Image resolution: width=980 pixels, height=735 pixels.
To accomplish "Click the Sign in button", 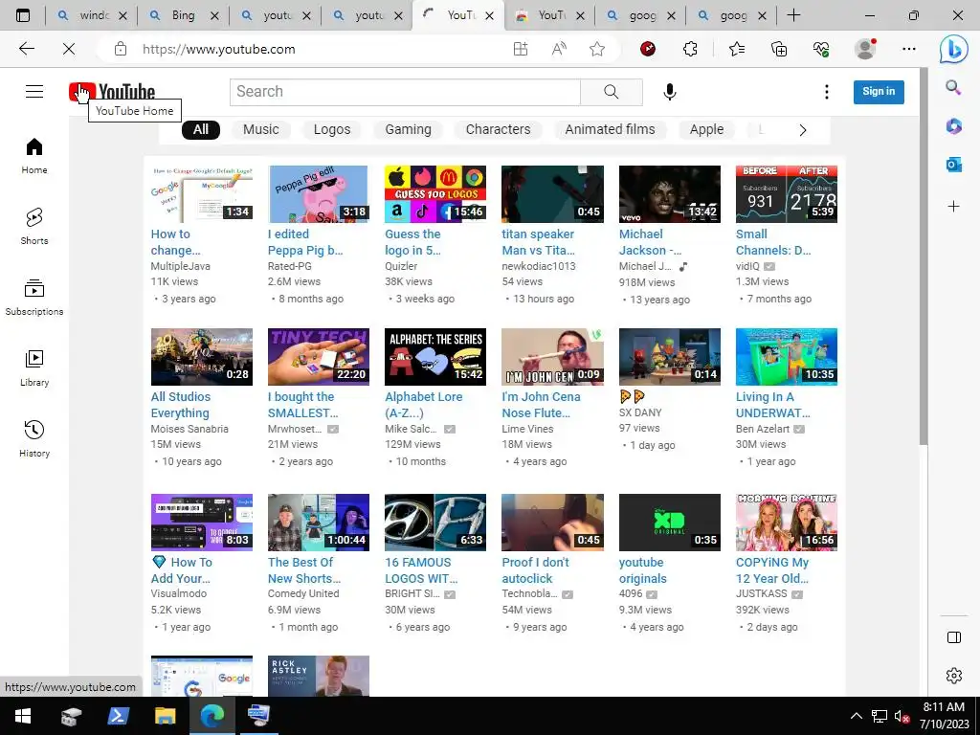I will click(x=879, y=92).
